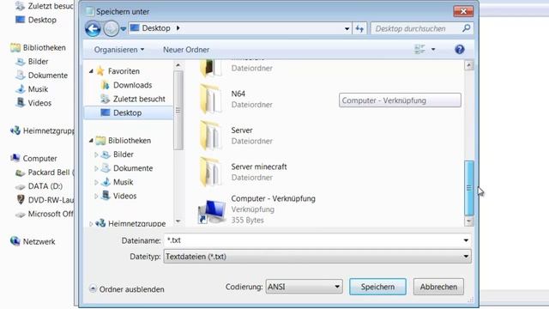Select Videos in the dialog tree

pyautogui.click(x=124, y=197)
